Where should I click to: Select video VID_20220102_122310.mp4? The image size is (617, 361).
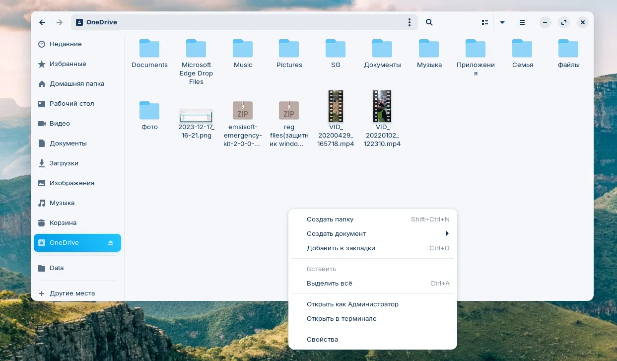[x=382, y=106]
